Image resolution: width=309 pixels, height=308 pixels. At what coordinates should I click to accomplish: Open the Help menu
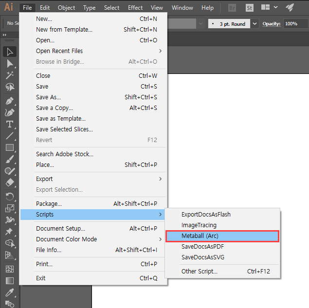(207, 8)
